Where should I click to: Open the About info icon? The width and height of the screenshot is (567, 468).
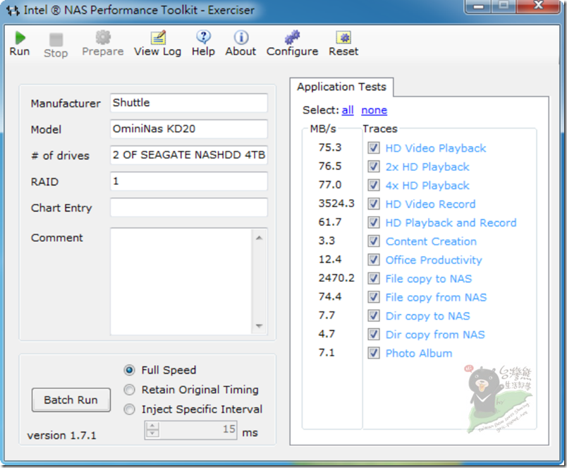point(240,37)
